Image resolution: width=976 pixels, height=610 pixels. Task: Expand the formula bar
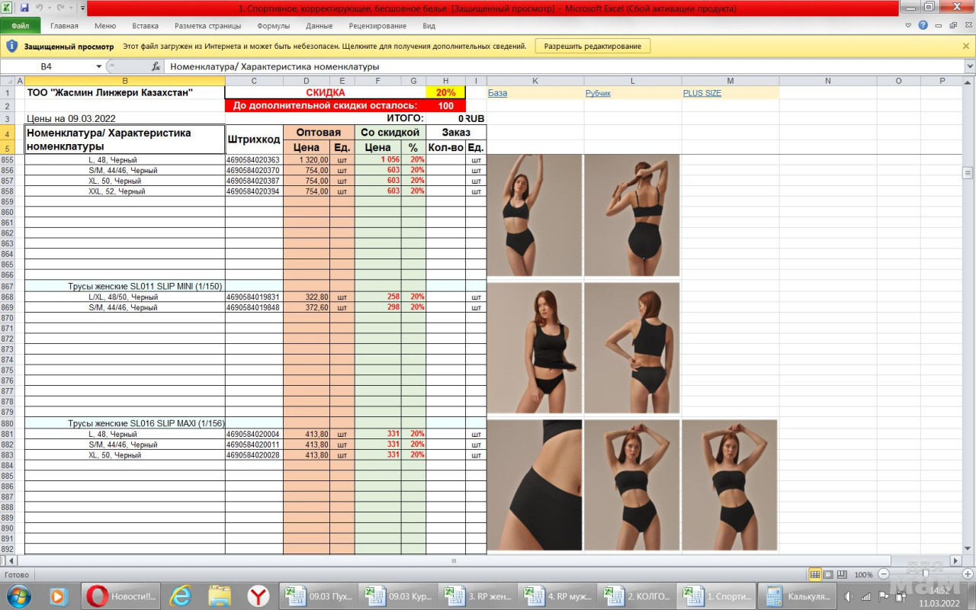tap(969, 66)
